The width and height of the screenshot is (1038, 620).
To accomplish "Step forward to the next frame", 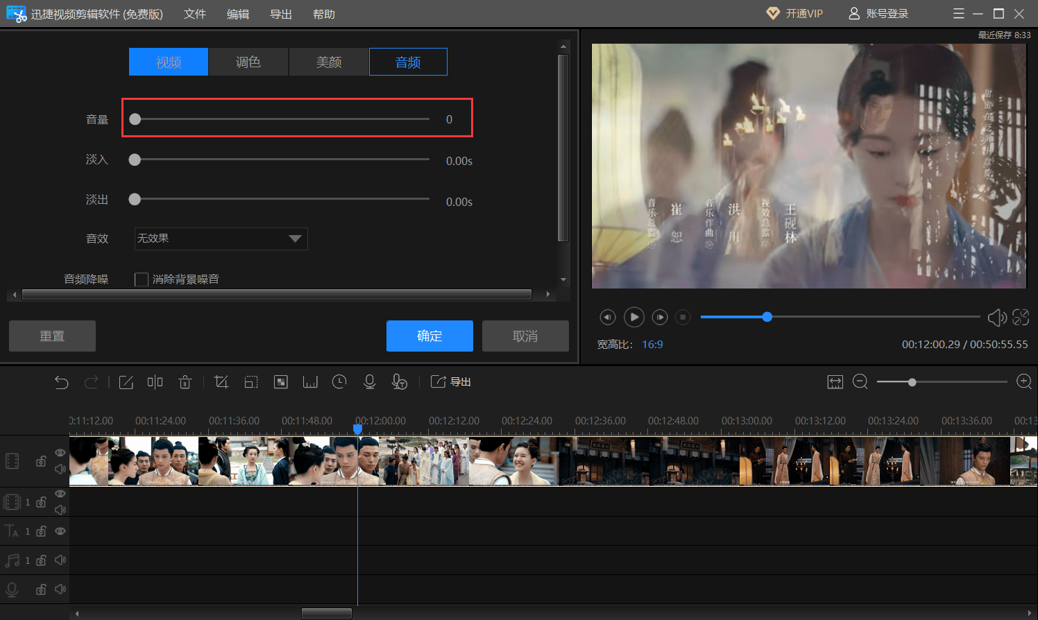I will pos(660,317).
